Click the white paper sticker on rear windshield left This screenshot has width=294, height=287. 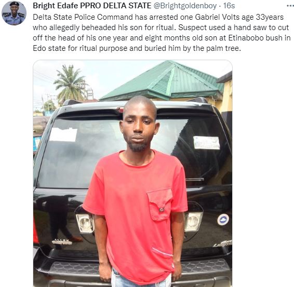point(63,134)
